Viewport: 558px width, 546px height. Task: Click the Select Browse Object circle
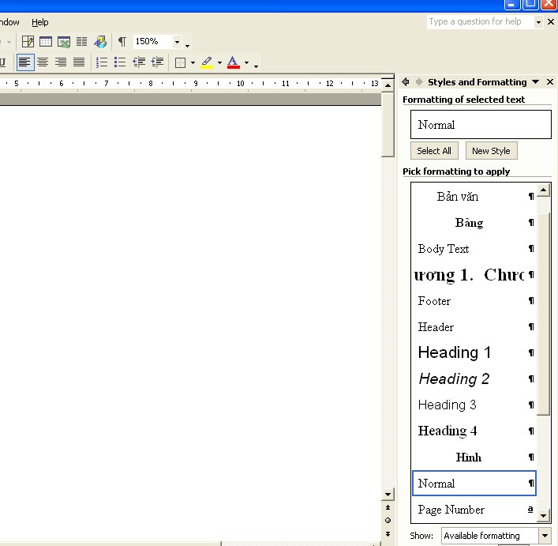(x=388, y=521)
